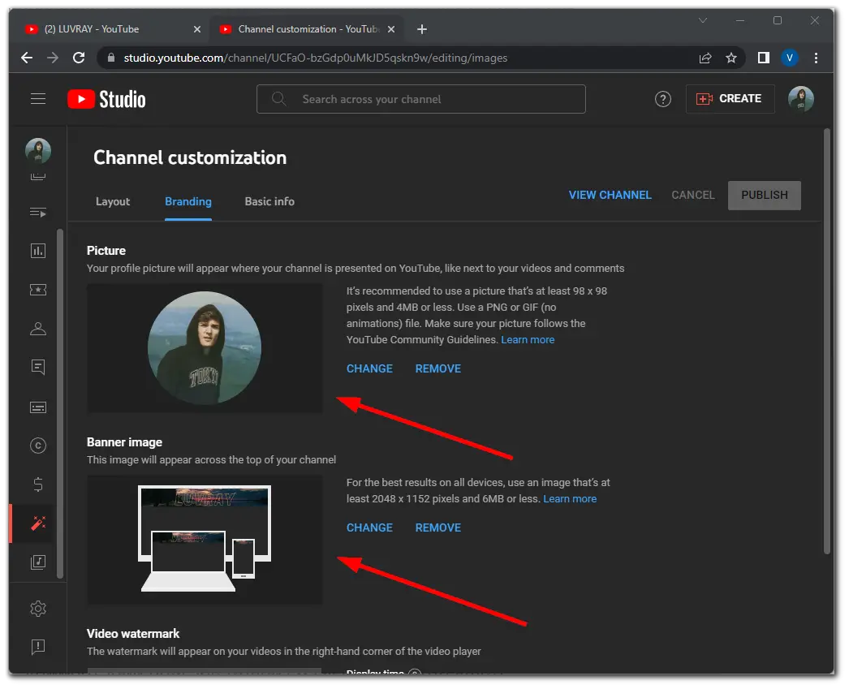
Task: Open the account avatar in the header
Action: 801,99
